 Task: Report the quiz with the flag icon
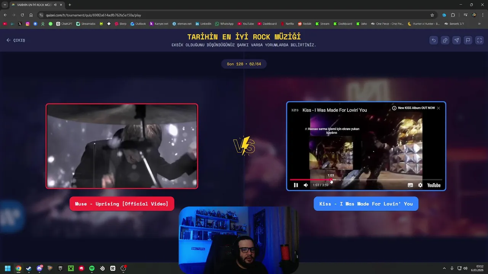point(468,40)
